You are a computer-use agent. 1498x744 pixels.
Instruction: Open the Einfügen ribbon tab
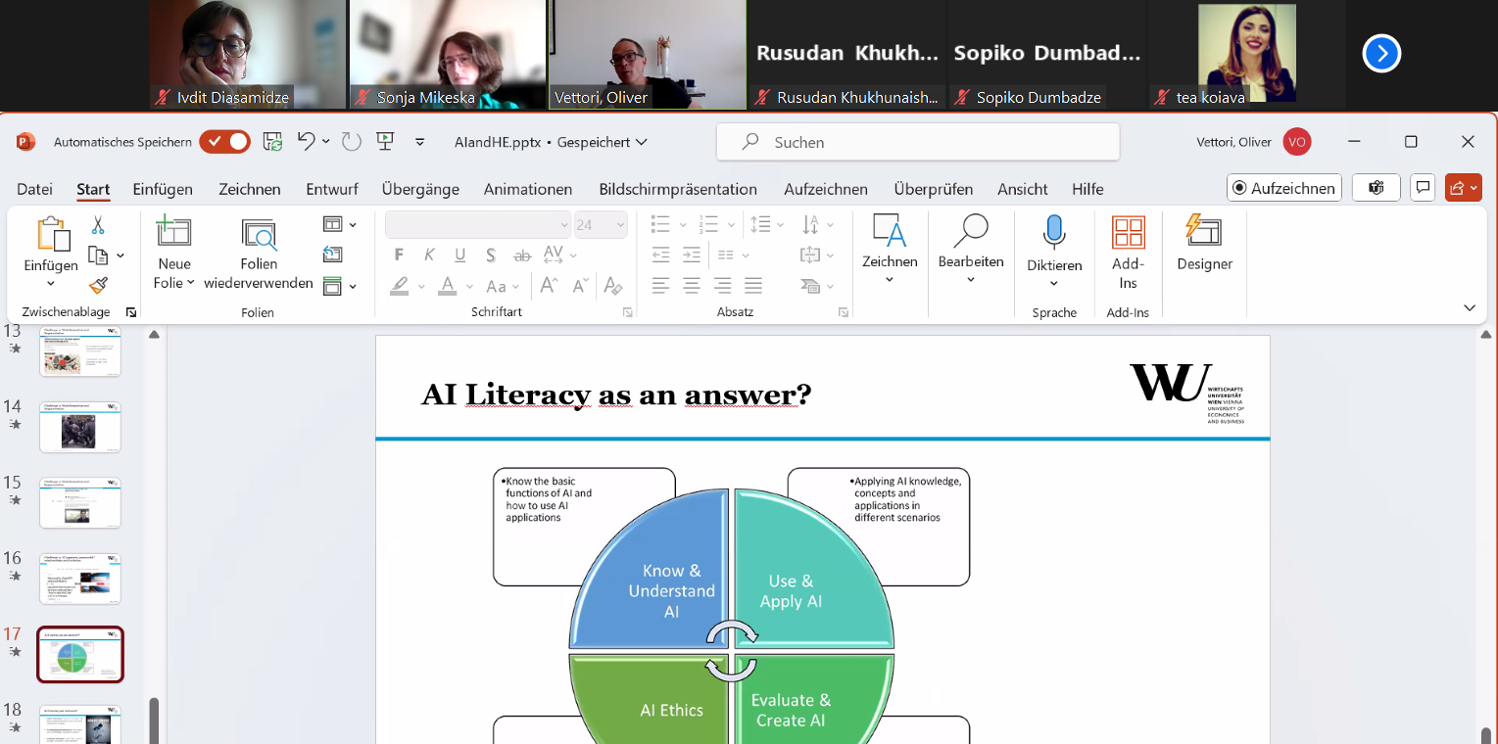point(163,189)
